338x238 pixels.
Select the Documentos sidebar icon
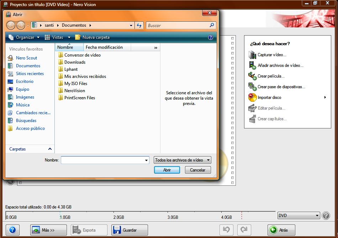click(x=10, y=66)
